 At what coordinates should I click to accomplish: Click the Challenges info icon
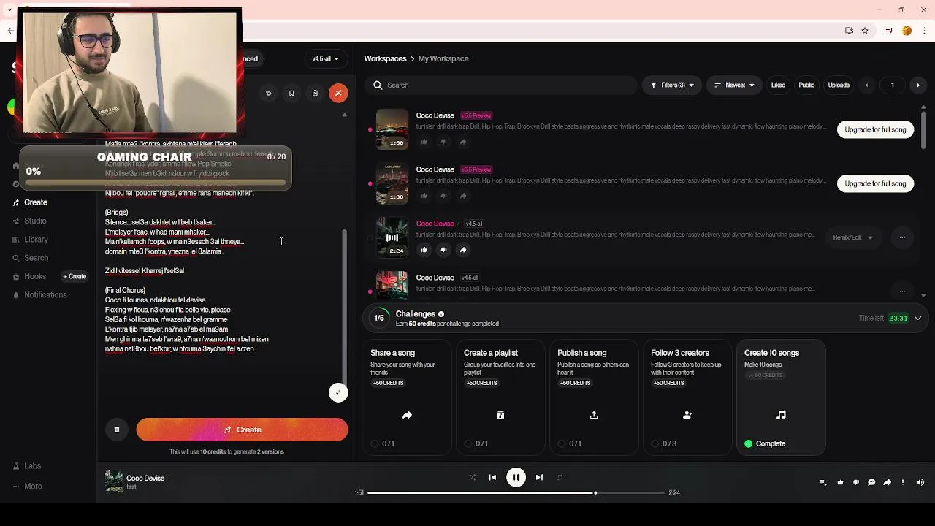pos(441,314)
